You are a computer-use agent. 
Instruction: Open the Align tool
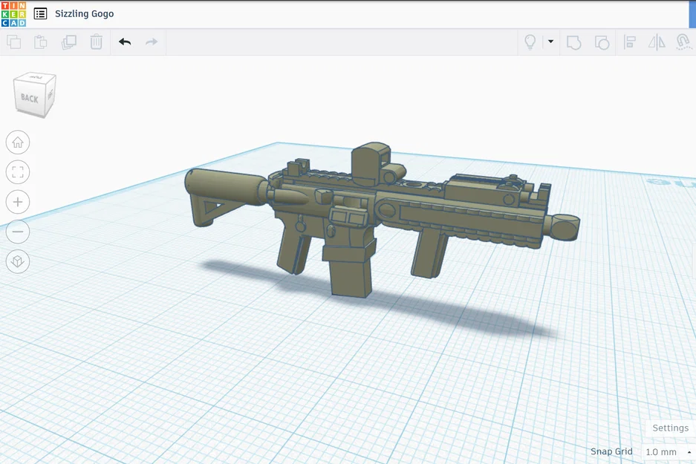pyautogui.click(x=630, y=42)
